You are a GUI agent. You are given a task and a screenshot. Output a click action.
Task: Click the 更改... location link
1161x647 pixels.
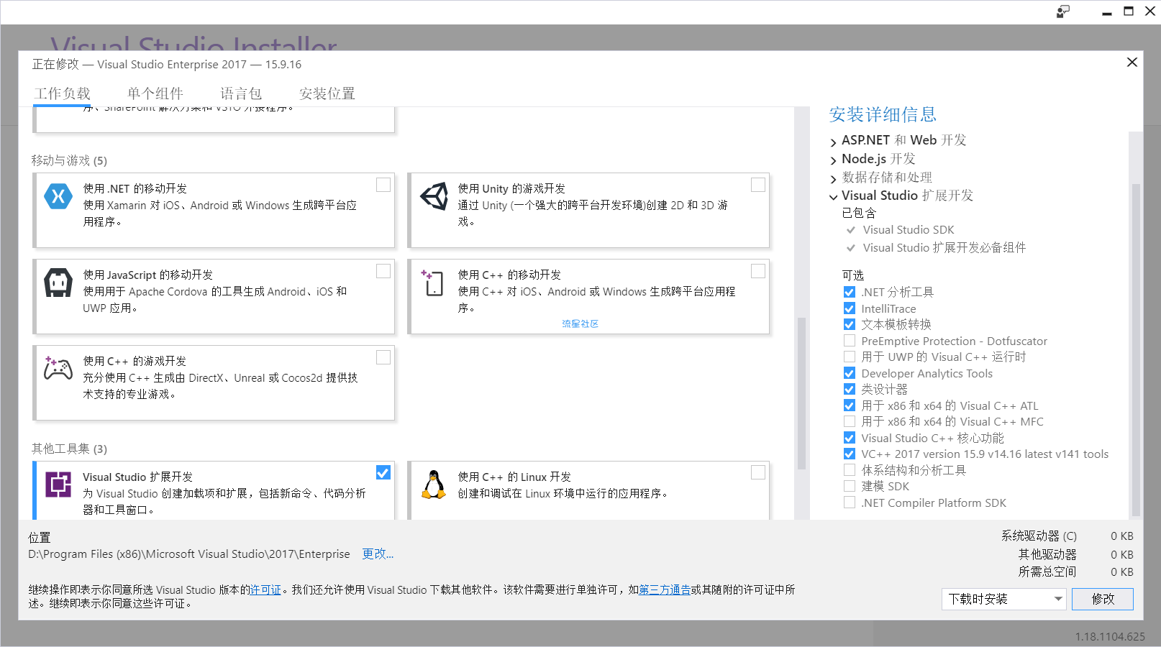(x=378, y=554)
